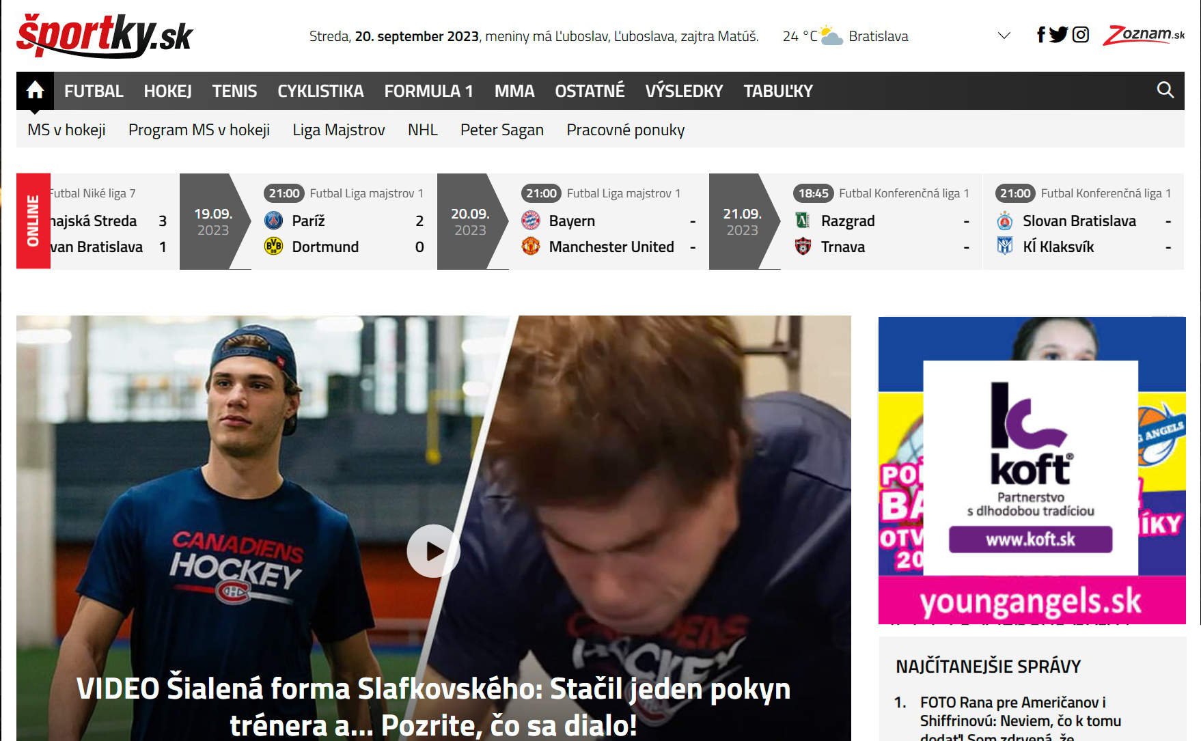Click the Bayern club crest icon

[531, 221]
